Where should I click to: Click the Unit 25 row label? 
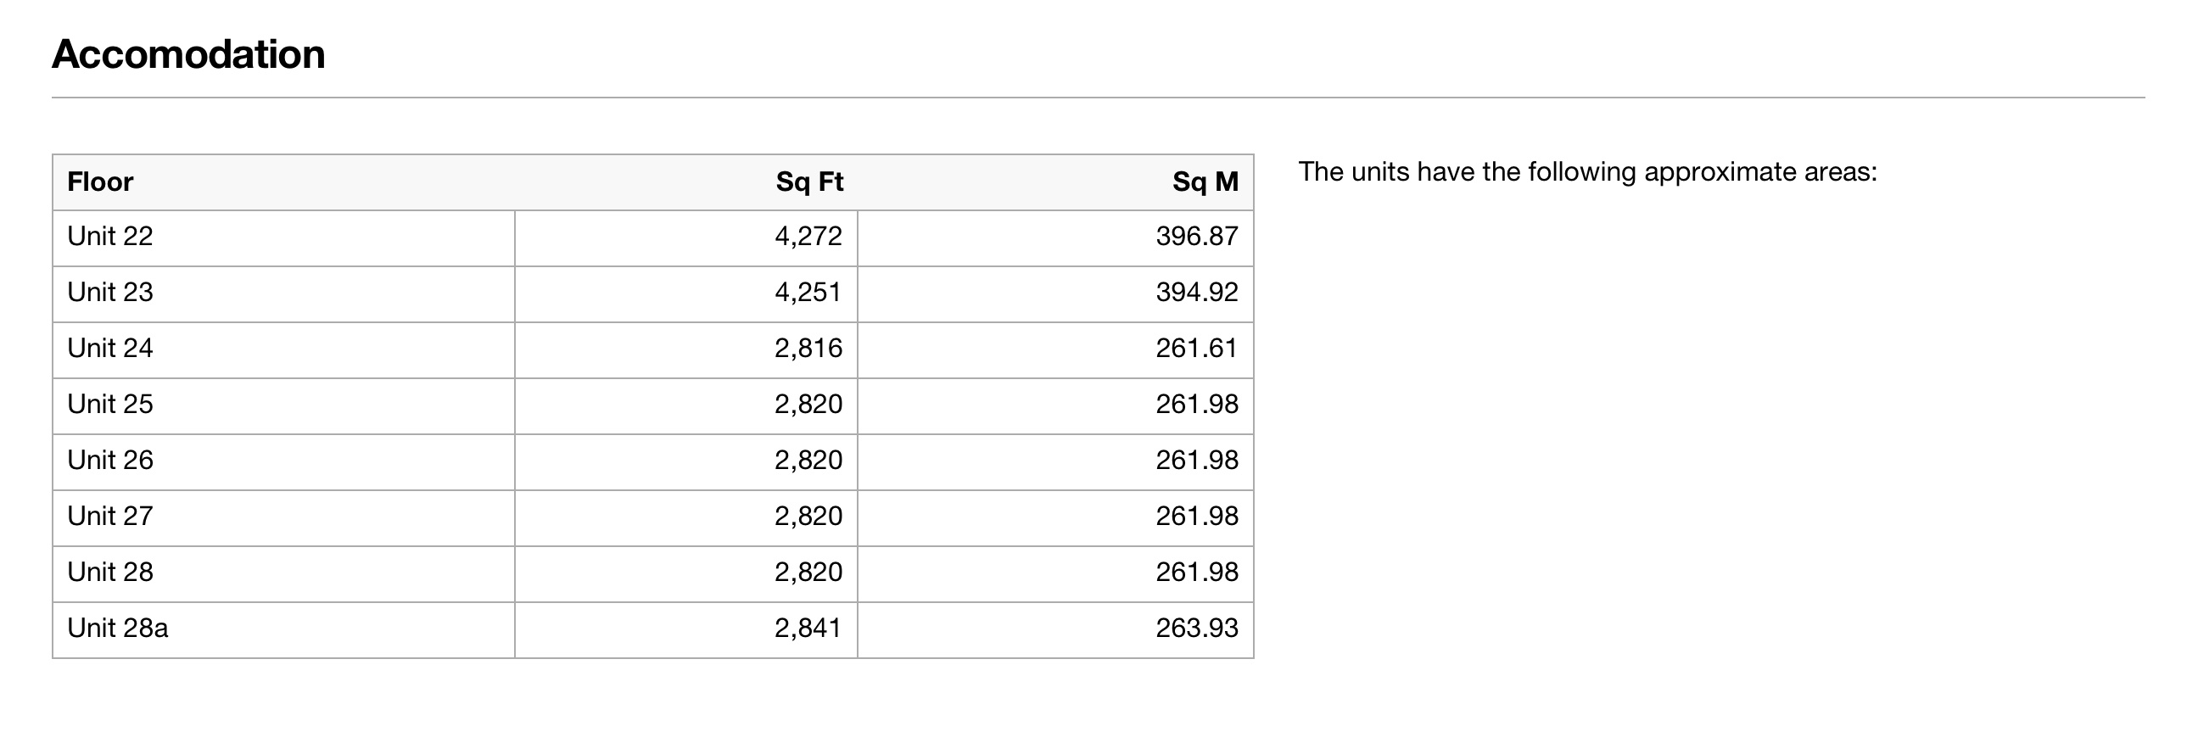(x=110, y=405)
